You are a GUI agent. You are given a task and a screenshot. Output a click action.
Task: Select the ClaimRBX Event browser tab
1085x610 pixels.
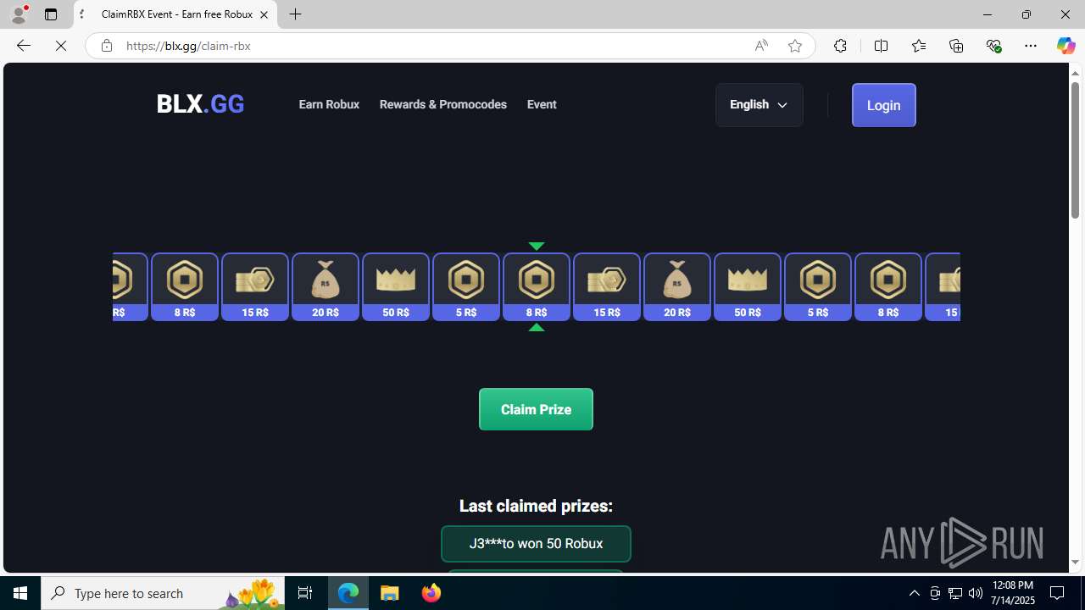175,14
